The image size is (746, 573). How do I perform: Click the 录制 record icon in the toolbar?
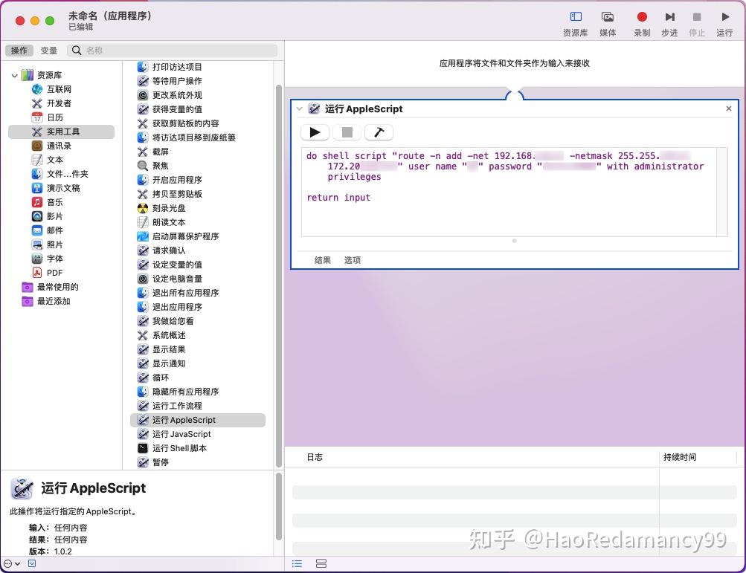[641, 16]
